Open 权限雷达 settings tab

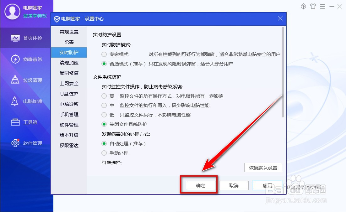69,146
